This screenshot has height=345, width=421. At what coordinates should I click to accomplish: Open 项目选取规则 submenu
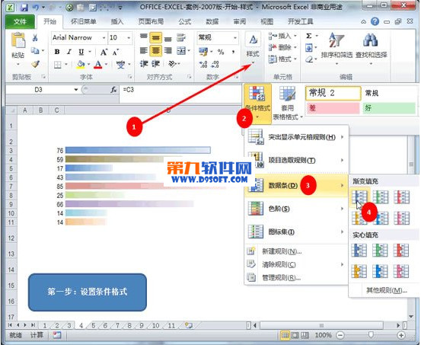(296, 160)
